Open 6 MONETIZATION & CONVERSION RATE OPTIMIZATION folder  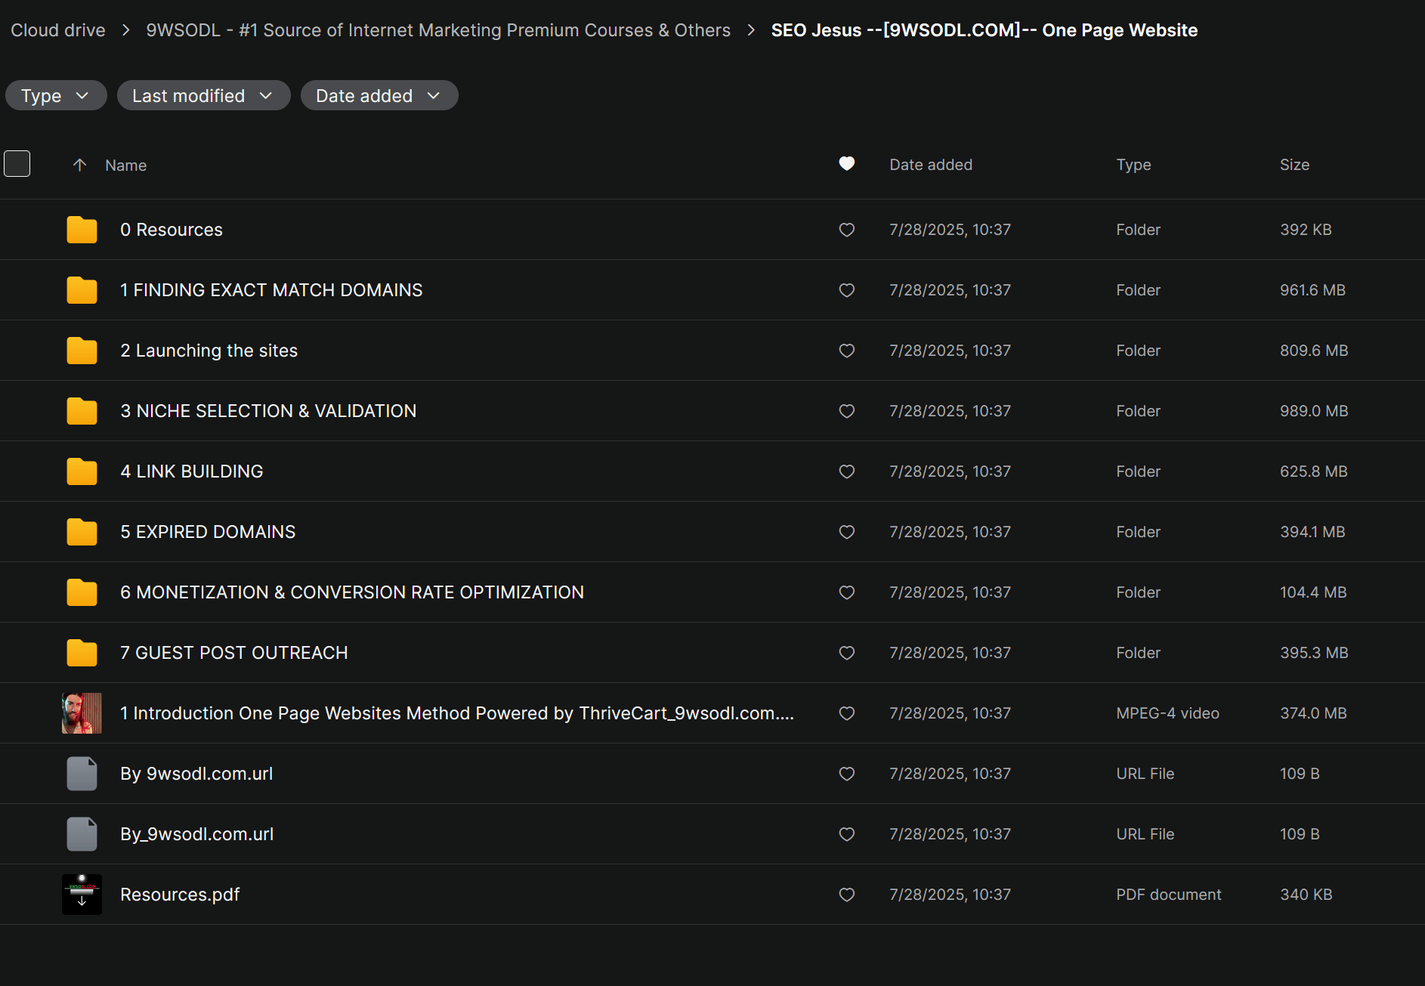pos(351,592)
